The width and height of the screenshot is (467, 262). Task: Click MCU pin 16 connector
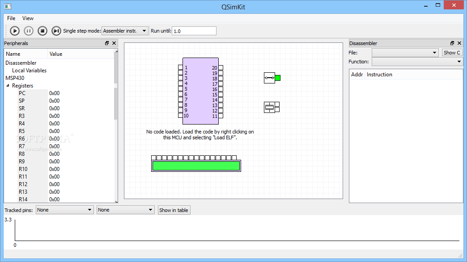point(221,89)
